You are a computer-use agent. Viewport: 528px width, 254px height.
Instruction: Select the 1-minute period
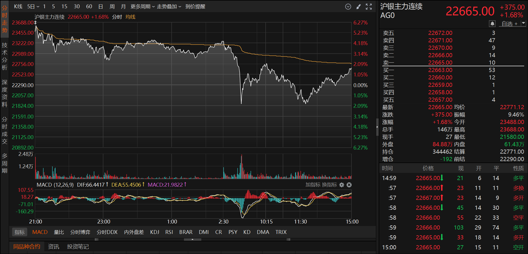click(x=44, y=7)
